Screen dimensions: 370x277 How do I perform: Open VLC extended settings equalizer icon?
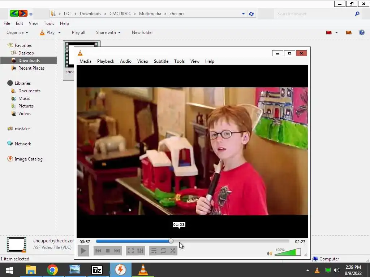[140, 251]
